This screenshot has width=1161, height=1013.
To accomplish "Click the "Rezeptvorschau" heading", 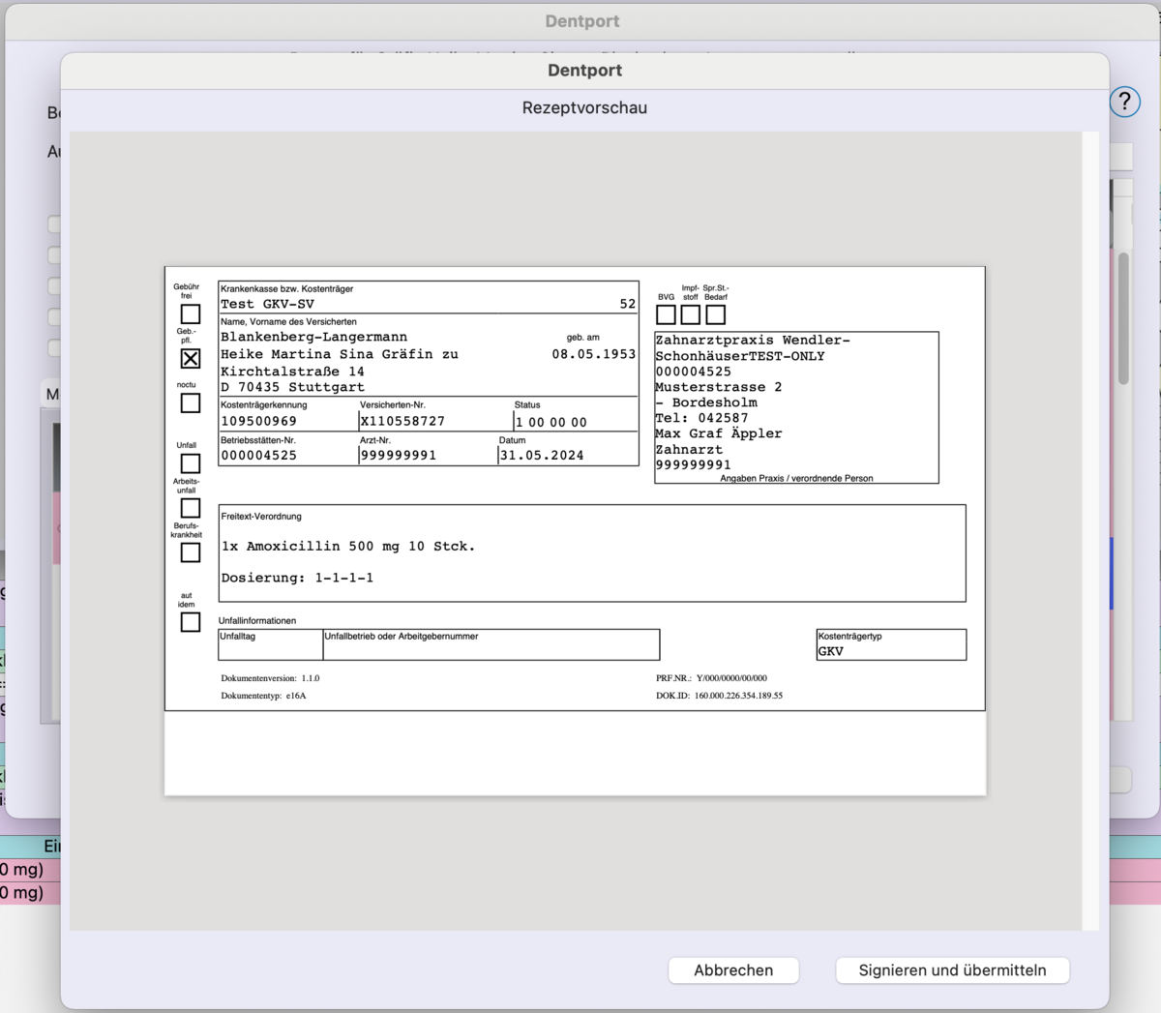I will [584, 108].
